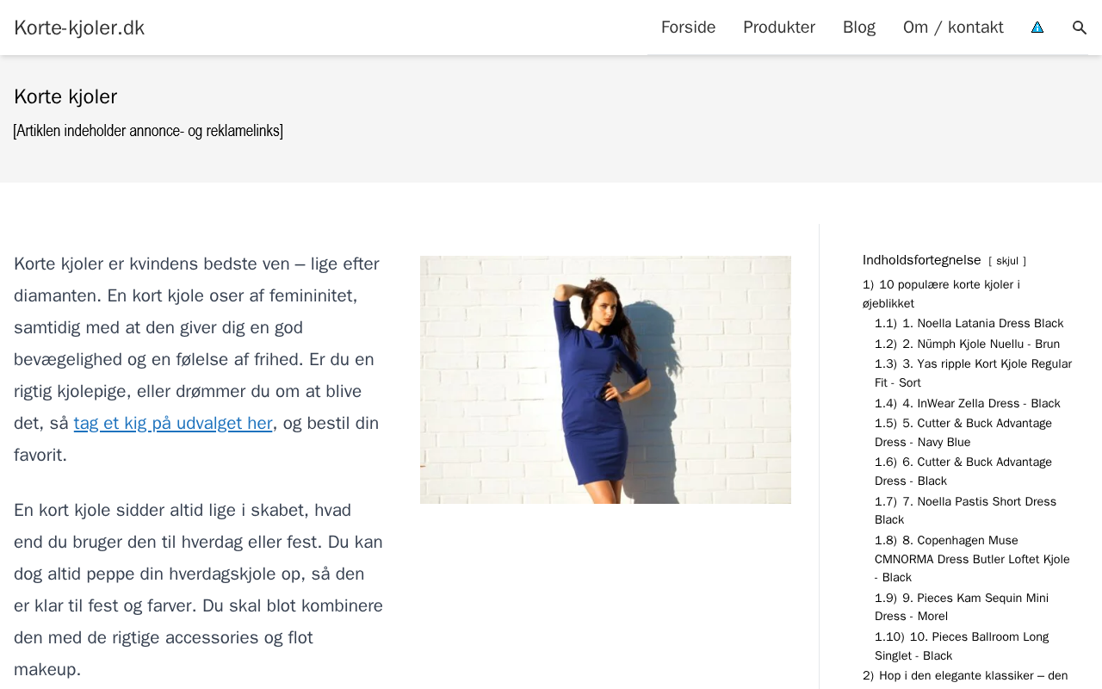Go to Pieces Ballroom Long Singlet entry
This screenshot has width=1102, height=689.
tap(962, 646)
